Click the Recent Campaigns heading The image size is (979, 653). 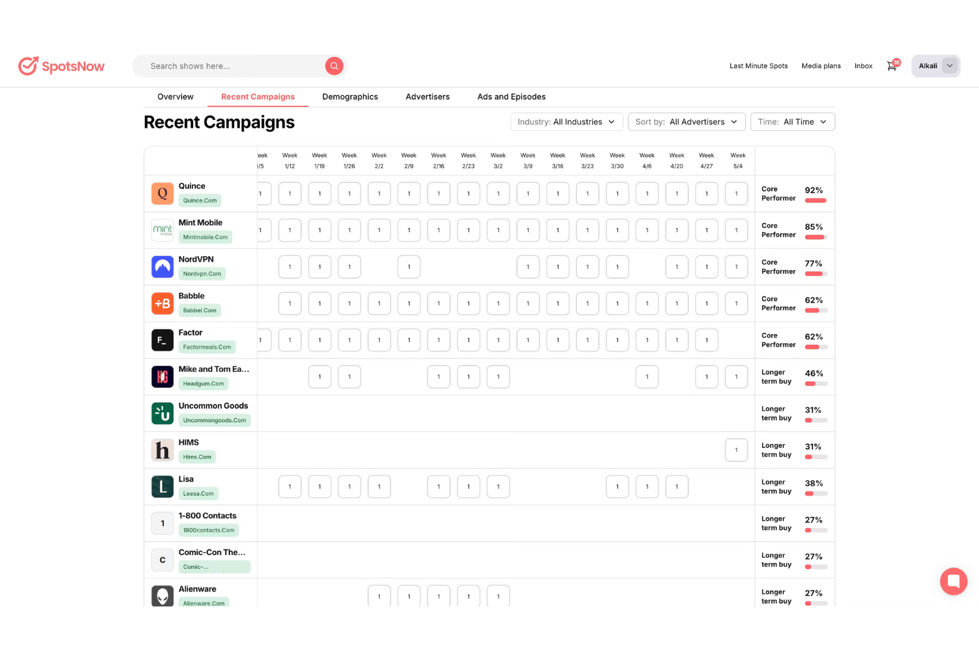point(219,122)
